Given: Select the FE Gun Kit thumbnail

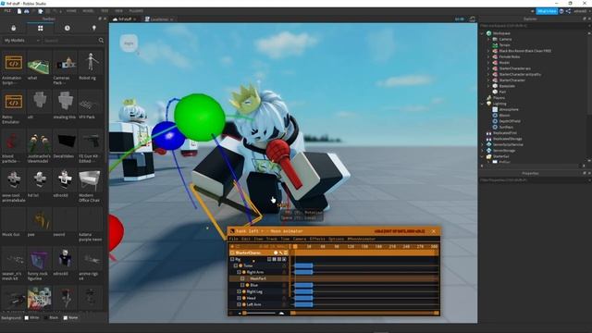Looking at the screenshot, I should 91,142.
